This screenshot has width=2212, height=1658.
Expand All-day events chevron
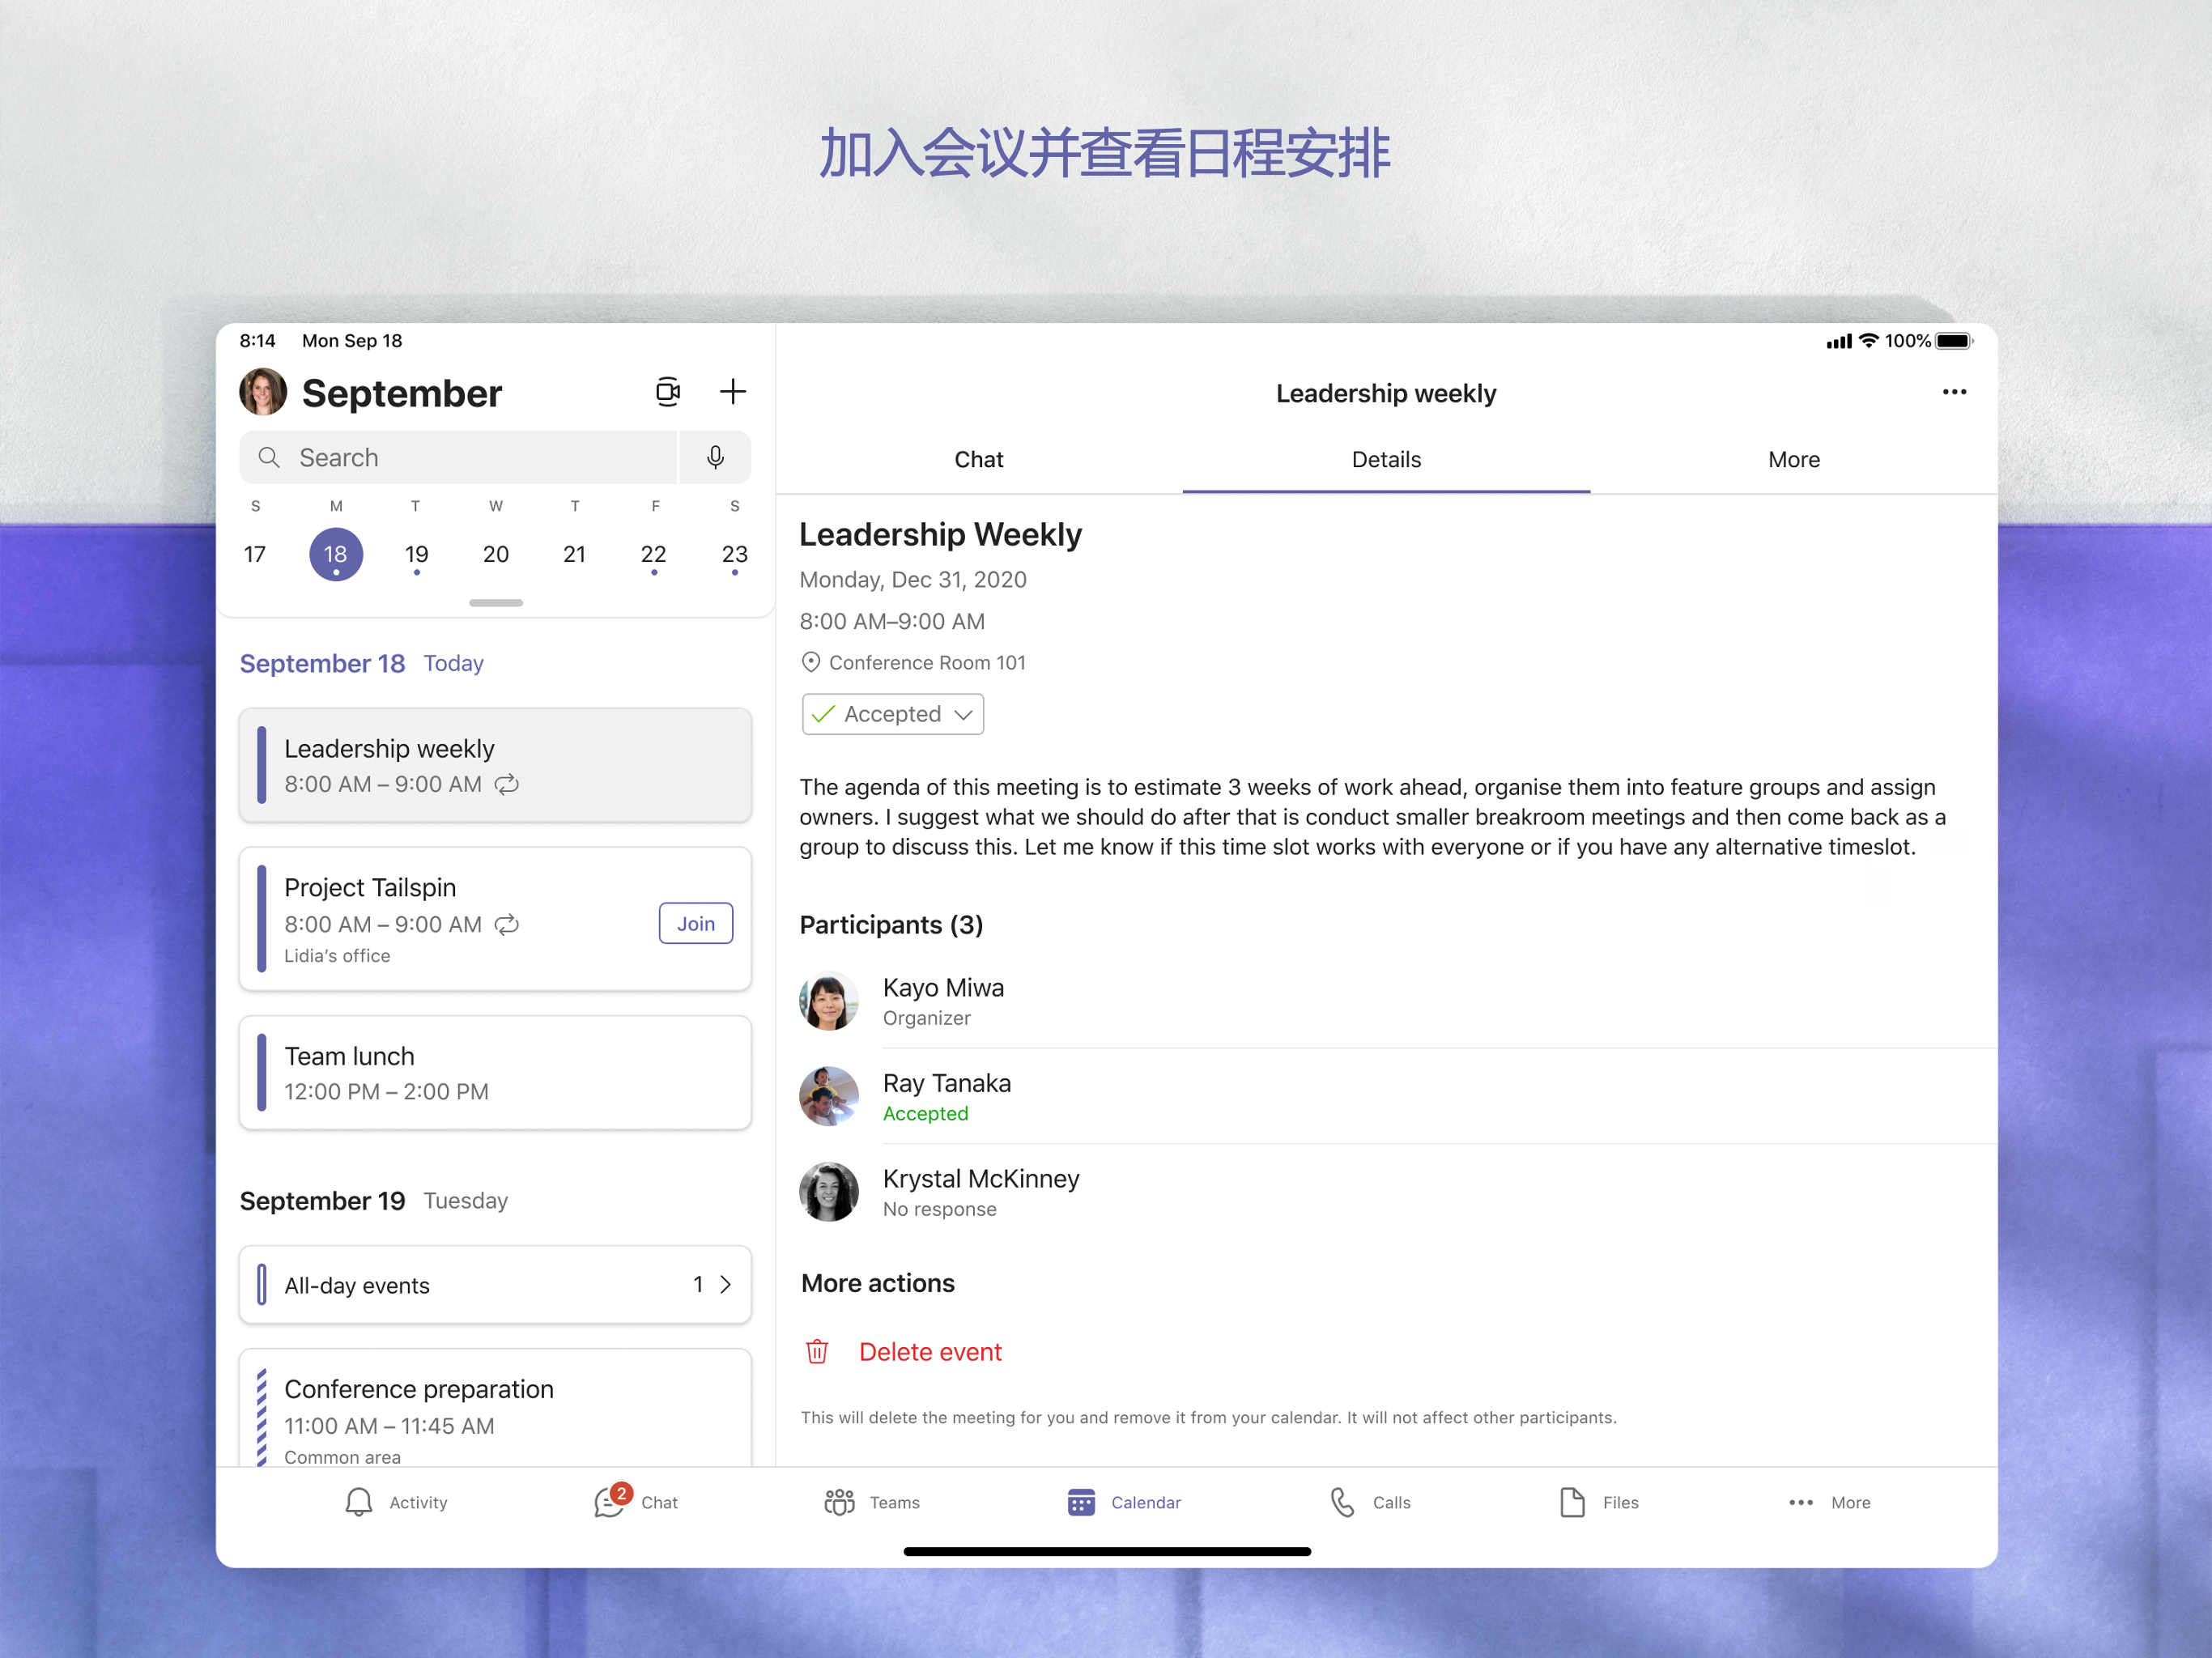[726, 1284]
